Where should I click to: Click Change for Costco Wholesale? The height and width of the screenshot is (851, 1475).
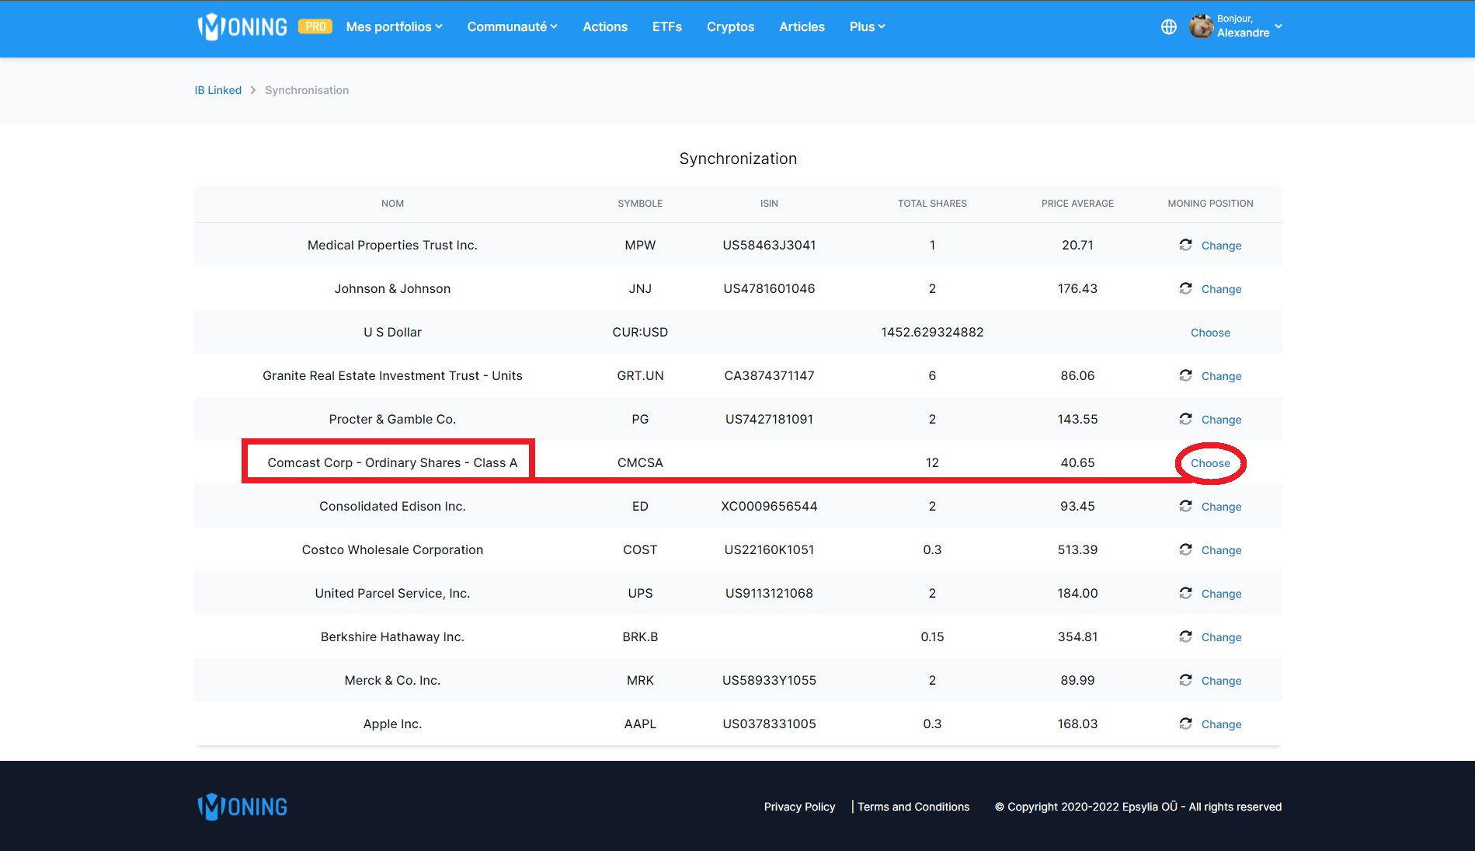pos(1222,550)
